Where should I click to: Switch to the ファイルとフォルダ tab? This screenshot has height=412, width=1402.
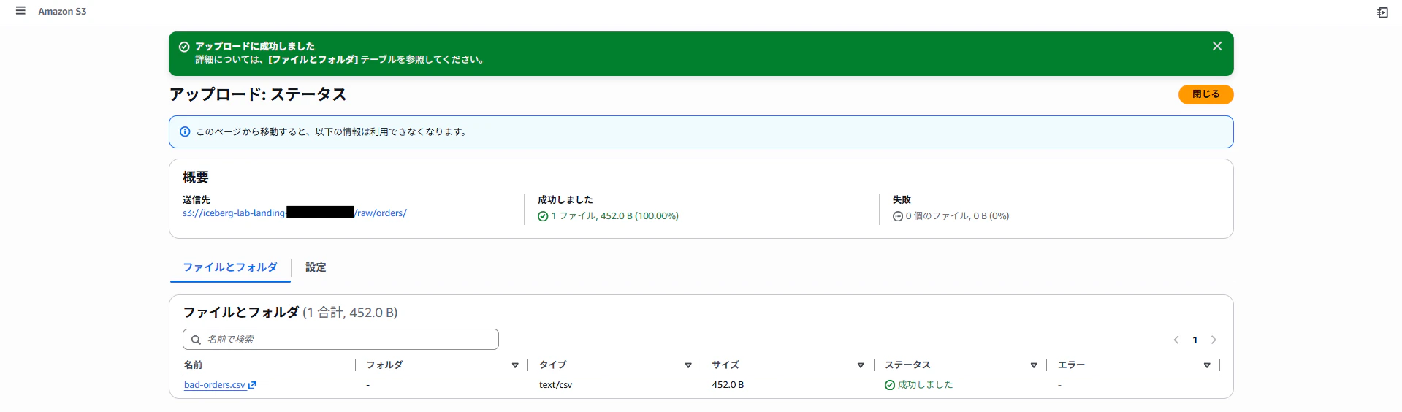click(x=230, y=267)
